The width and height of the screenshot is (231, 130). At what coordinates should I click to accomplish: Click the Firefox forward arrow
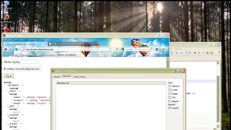pyautogui.click(x=10, y=49)
